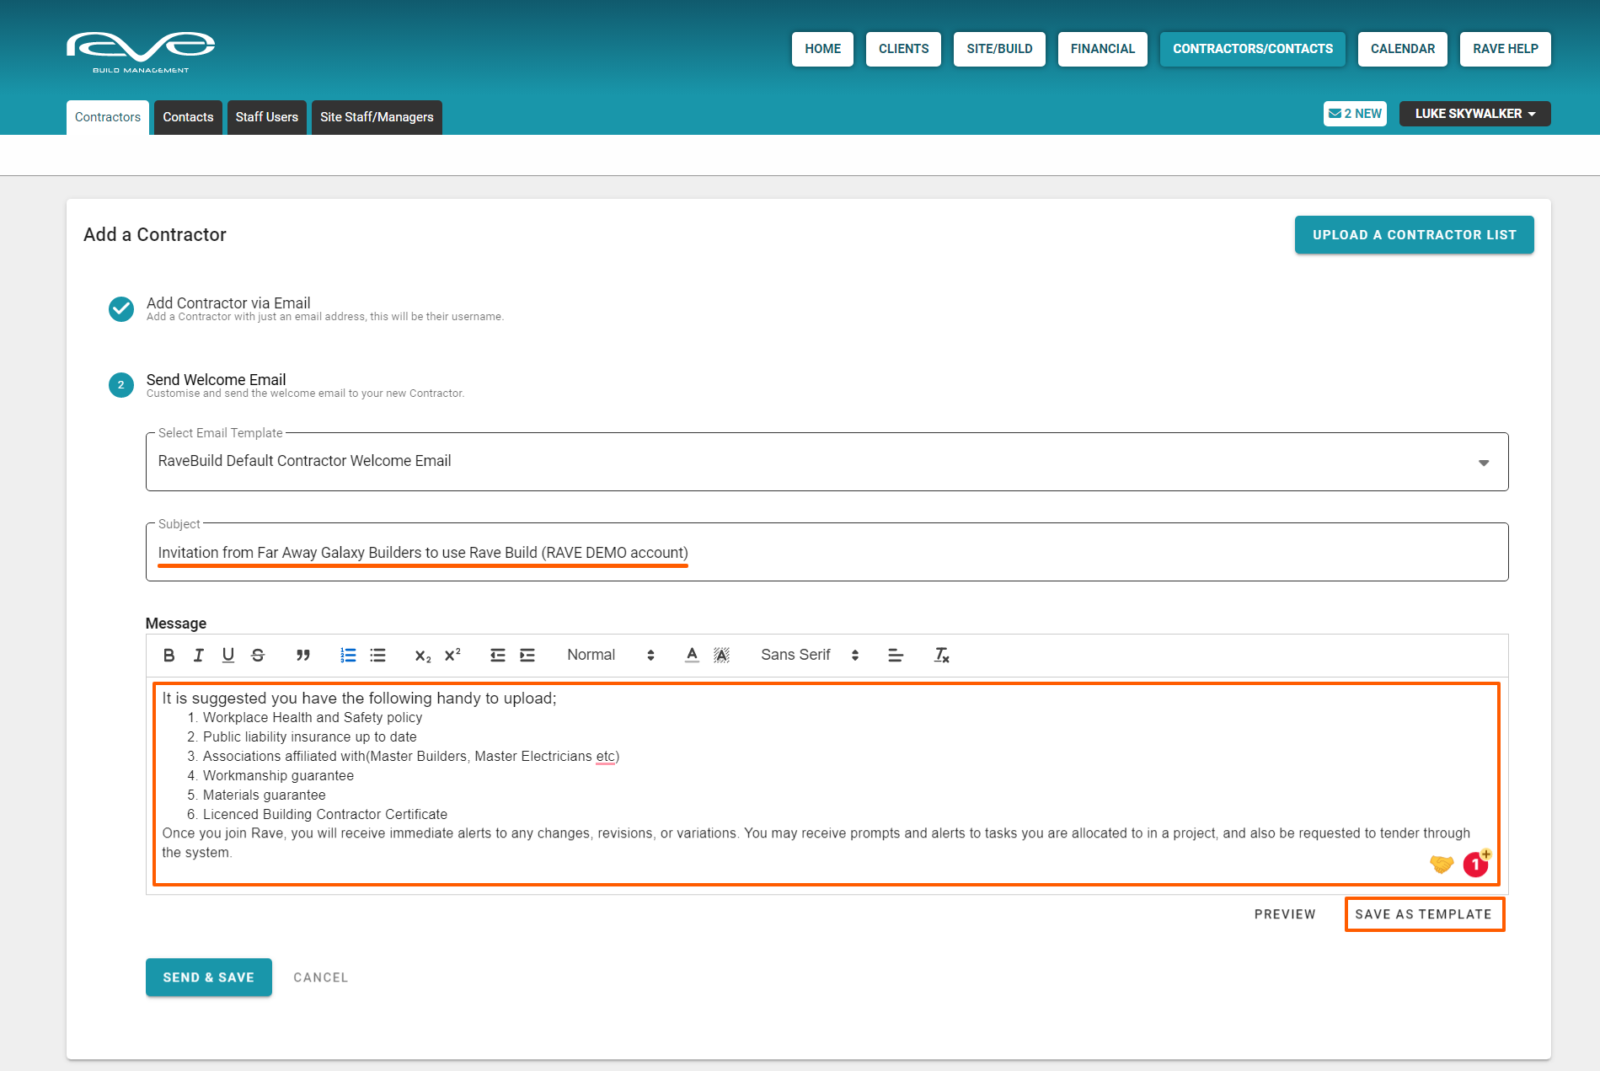Click the Send & Save button

tap(209, 977)
